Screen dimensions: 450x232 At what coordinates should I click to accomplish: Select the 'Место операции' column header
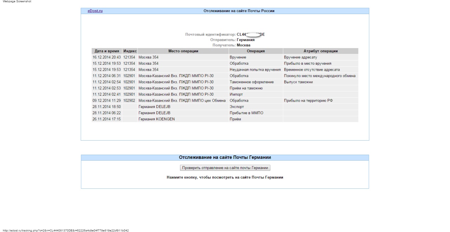click(x=183, y=51)
